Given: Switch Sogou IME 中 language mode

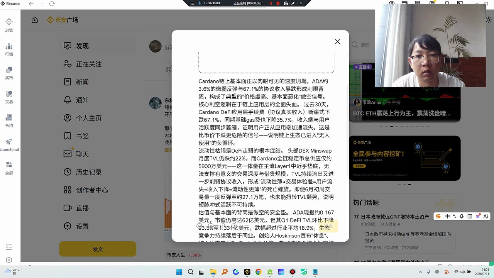Looking at the screenshot, I should click(447, 217).
